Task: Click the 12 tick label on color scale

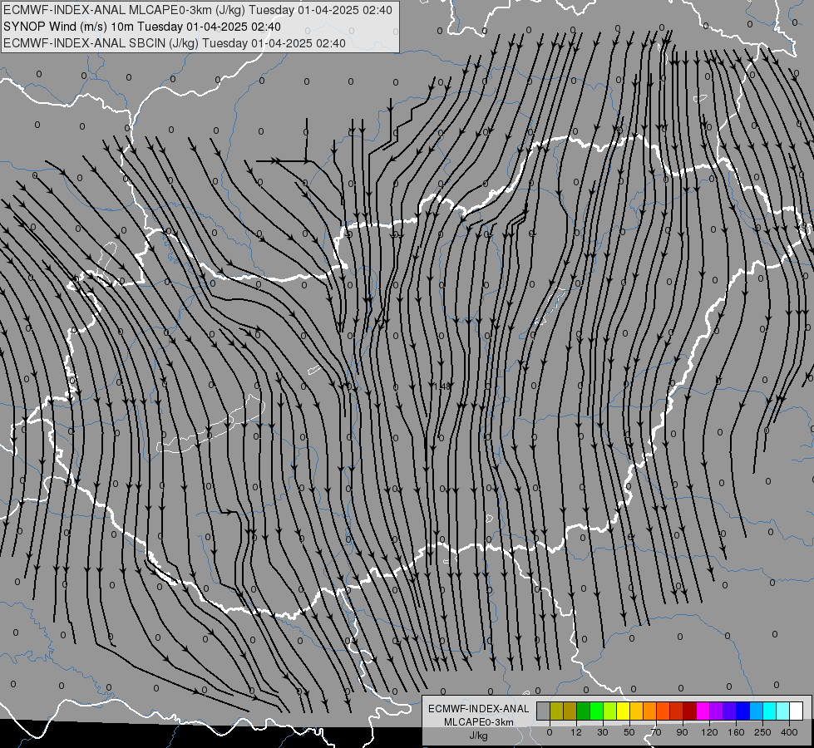Action: pyautogui.click(x=576, y=732)
